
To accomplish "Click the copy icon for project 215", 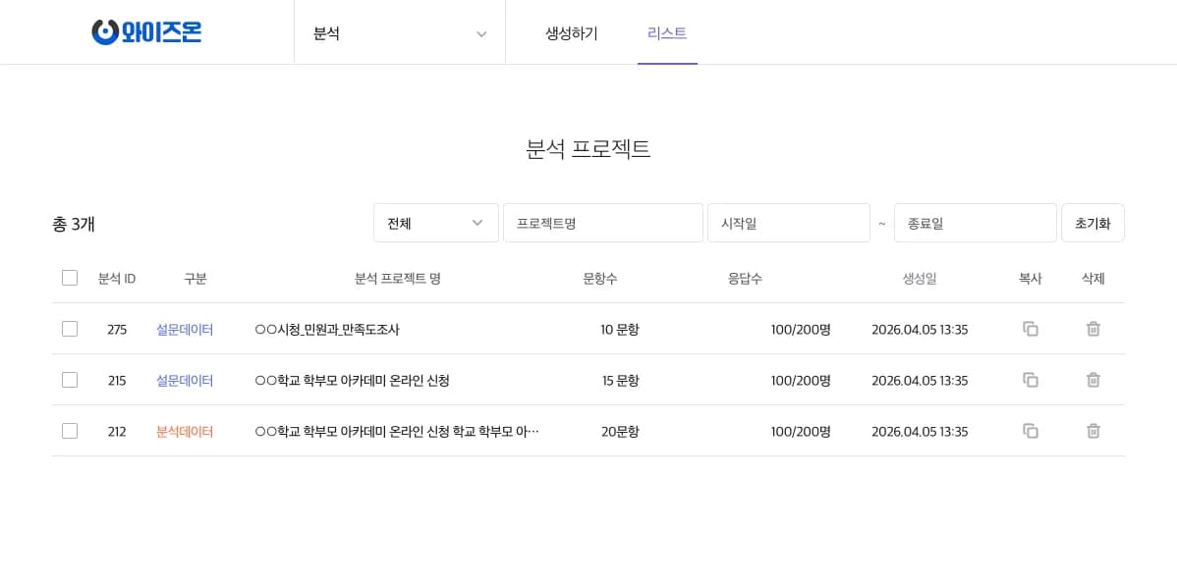I will [x=1031, y=380].
